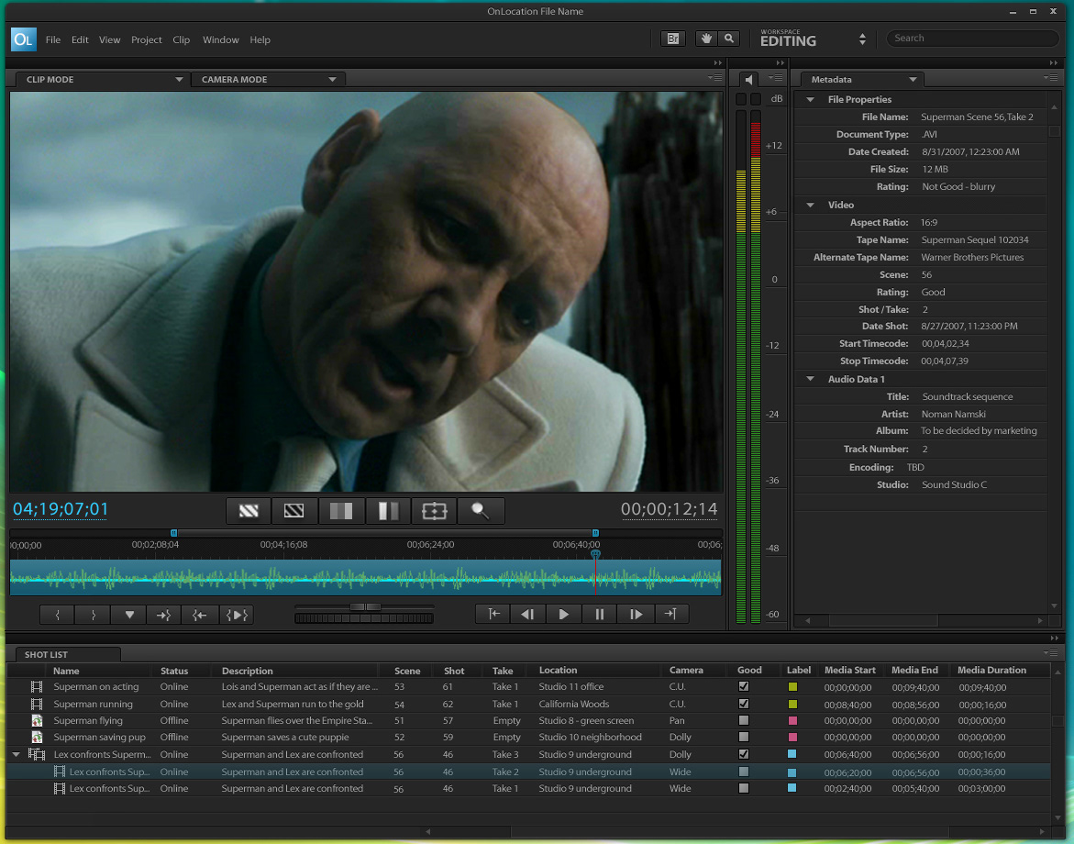Step forward one frame
Viewport: 1074px width, 844px height.
click(636, 615)
